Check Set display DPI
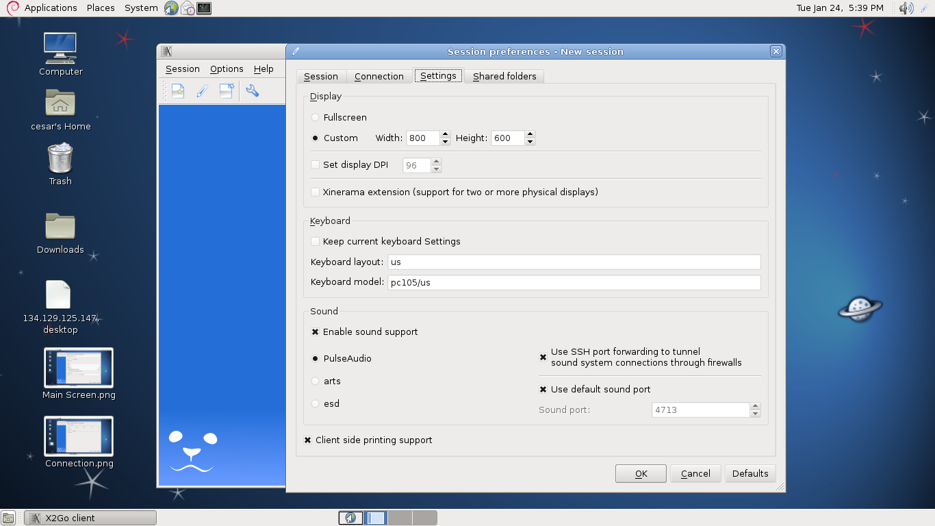Viewport: 935px width, 526px height. (316, 165)
